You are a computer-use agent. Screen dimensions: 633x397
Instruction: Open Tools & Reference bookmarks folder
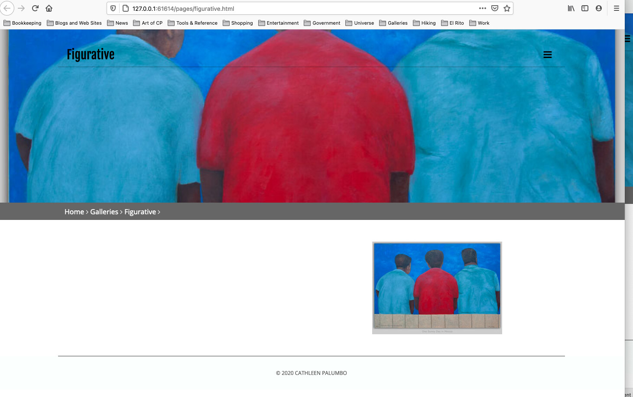(x=192, y=23)
